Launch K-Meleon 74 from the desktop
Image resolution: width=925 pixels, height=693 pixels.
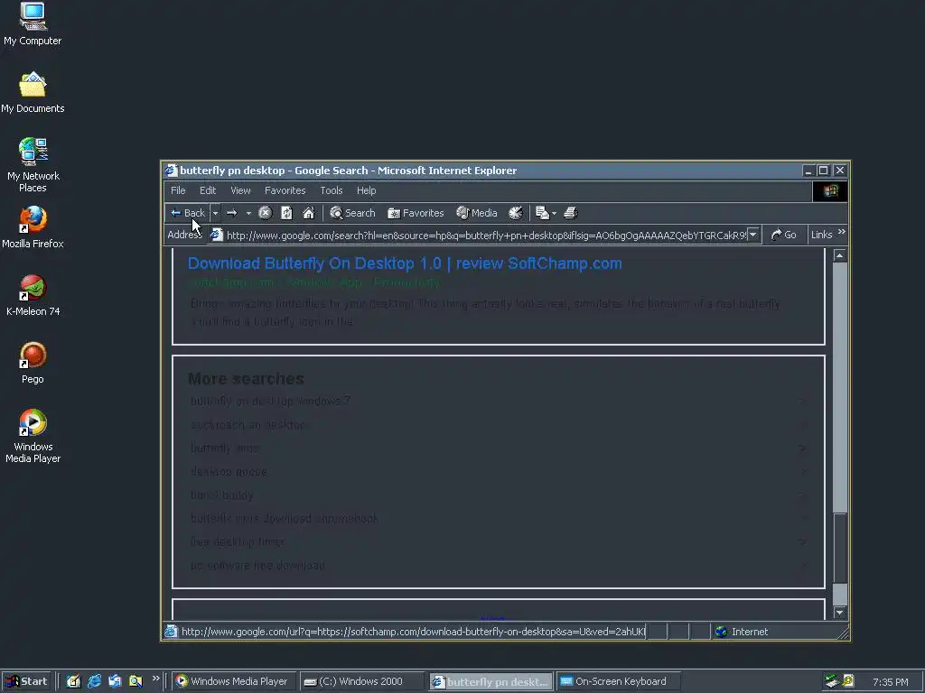tap(33, 295)
